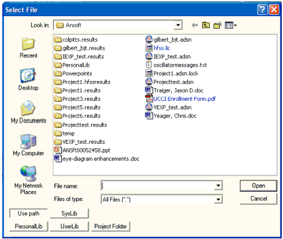The image size is (283, 239).
Task: Select the oscillatormessages.txt file icon
Action: coord(149,65)
